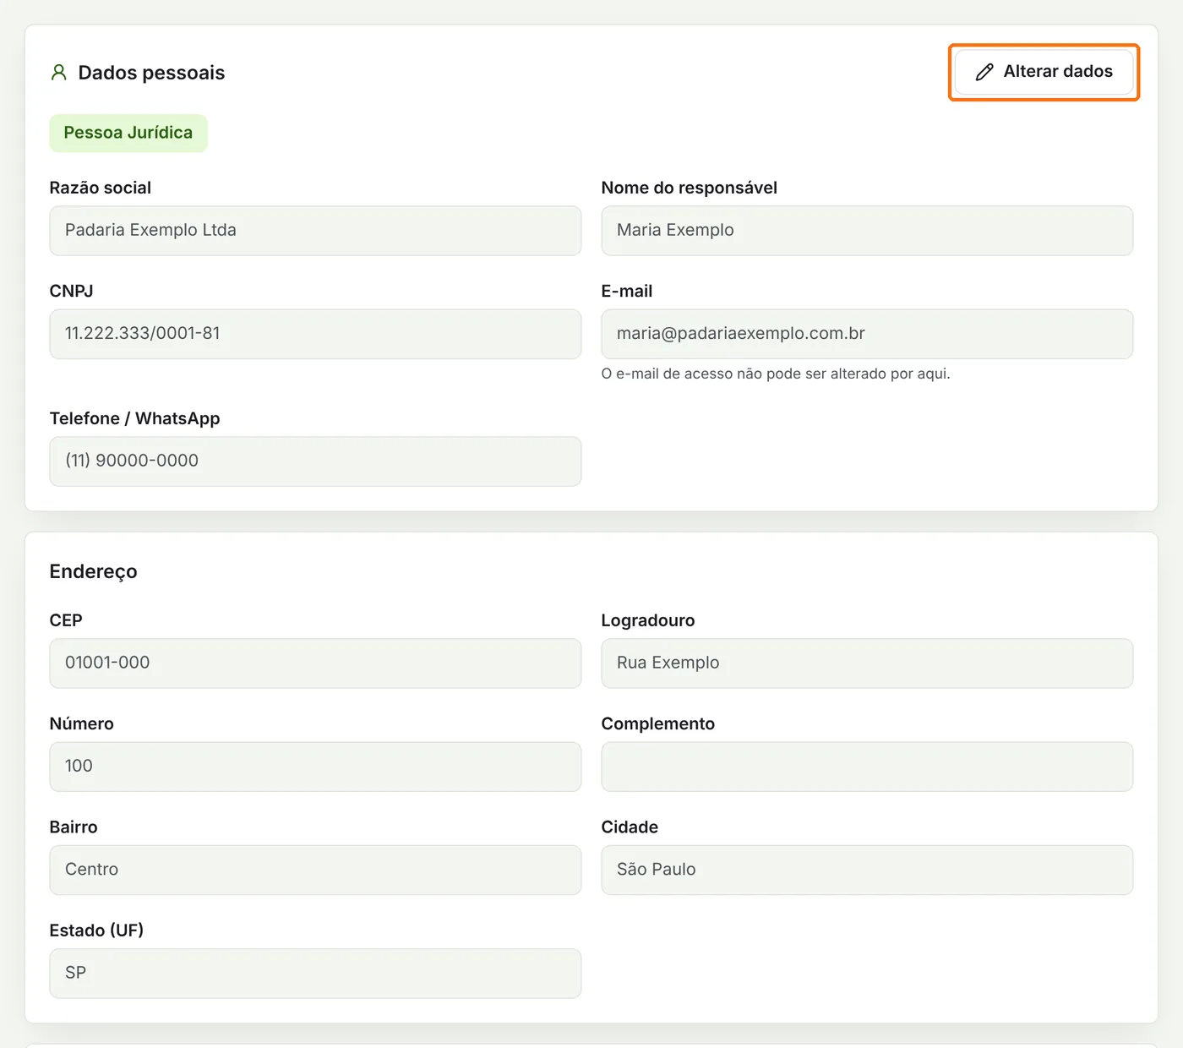Click the E-mail field with maria@padariaexemplo.com.br
This screenshot has height=1048, width=1183.
867,334
